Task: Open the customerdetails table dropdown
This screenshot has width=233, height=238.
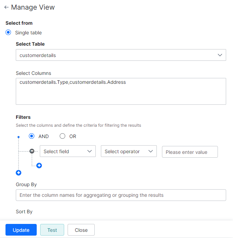Action: 121,55
